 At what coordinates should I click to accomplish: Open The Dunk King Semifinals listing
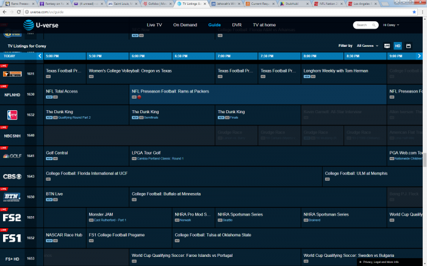pos(172,115)
